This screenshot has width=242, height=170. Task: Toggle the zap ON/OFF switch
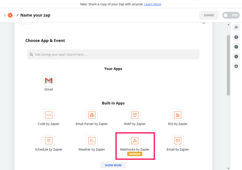pyautogui.click(x=231, y=15)
